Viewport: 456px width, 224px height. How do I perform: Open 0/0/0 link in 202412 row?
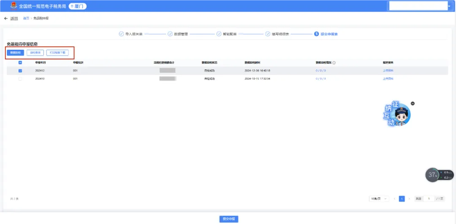coord(321,70)
